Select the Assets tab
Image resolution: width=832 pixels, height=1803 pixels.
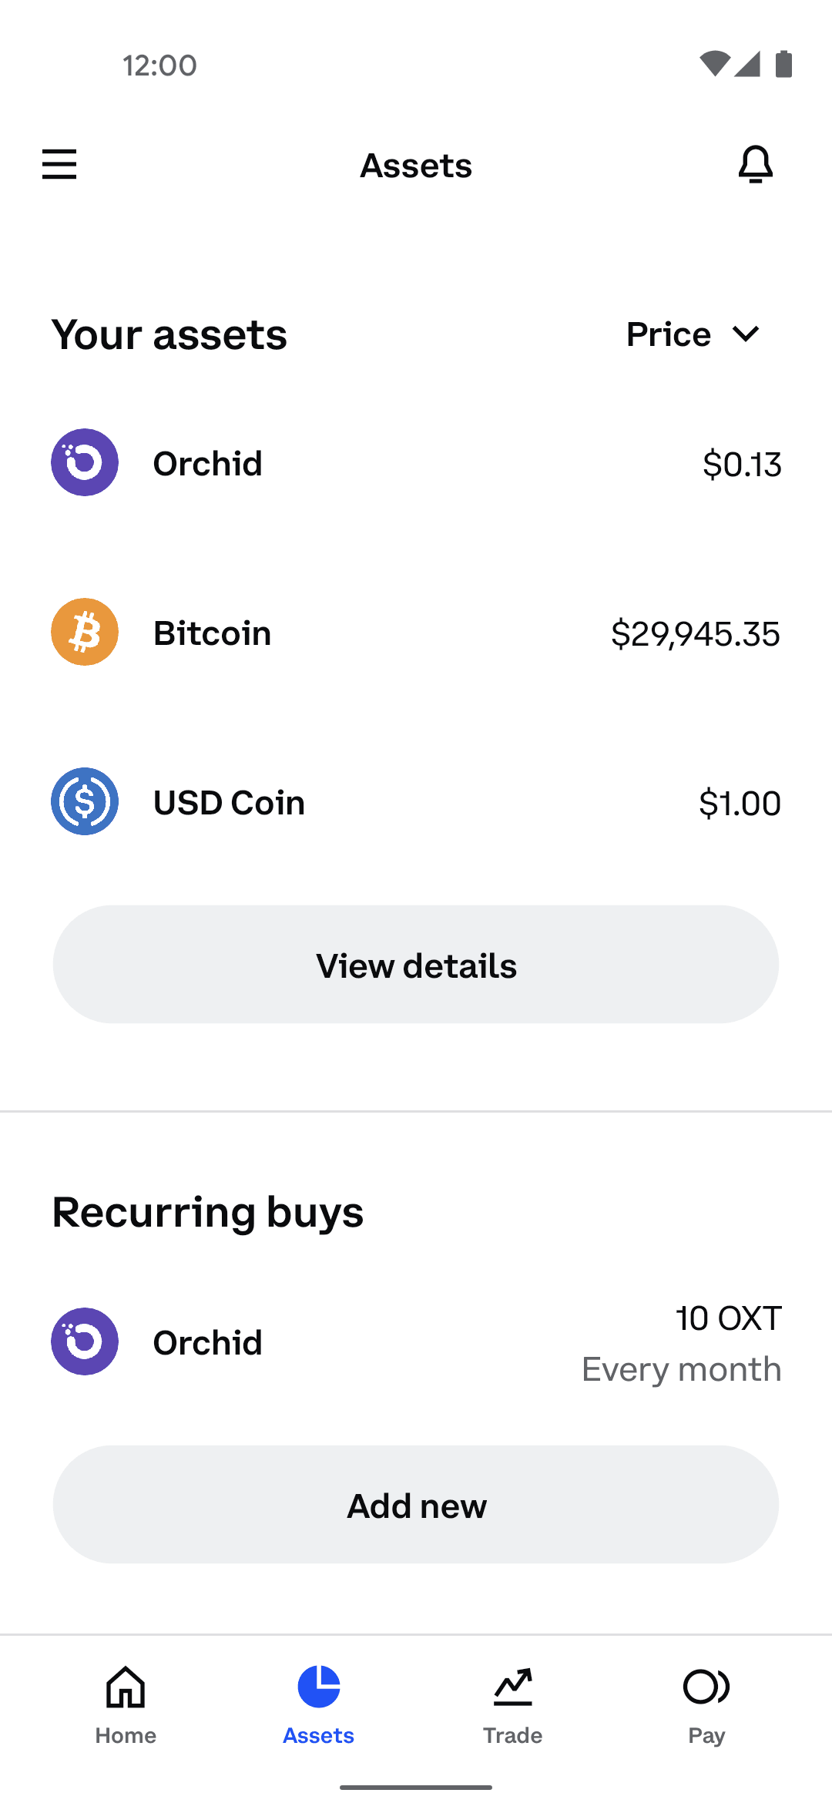click(x=318, y=1704)
